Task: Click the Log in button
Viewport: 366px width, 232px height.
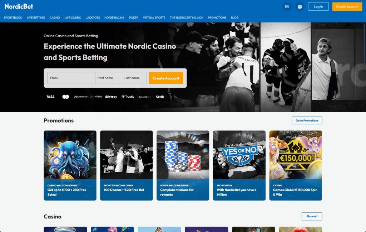Action: coord(318,6)
